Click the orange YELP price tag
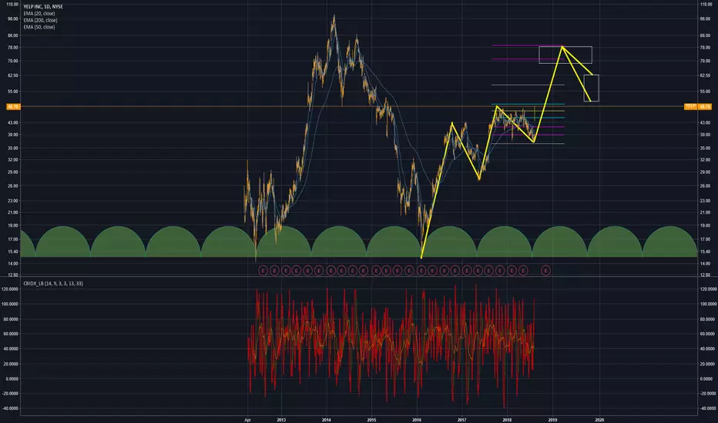The height and width of the screenshot is (423, 718). (x=690, y=107)
